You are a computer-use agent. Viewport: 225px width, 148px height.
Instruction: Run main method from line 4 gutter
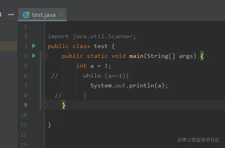coord(34,56)
